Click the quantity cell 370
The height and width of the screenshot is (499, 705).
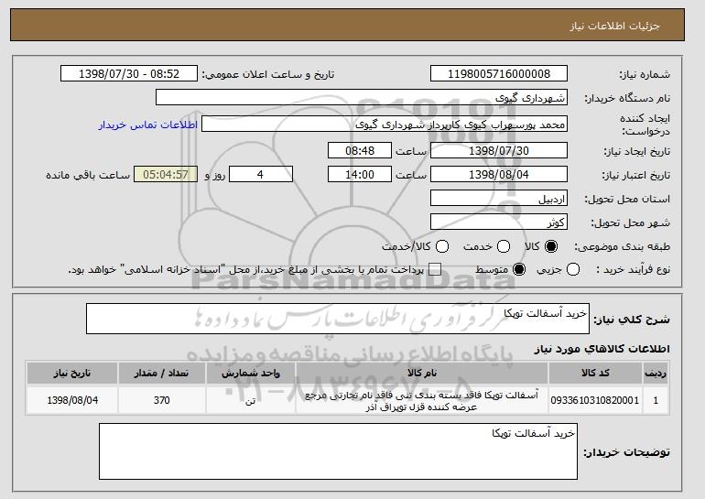click(161, 400)
